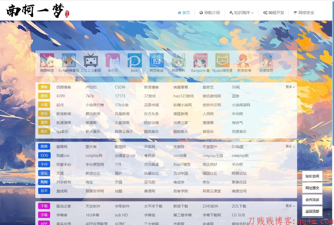
Task: Go to 首页 in the nav bar
Action: 184,13
